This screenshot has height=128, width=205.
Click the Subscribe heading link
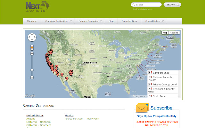tap(161, 108)
